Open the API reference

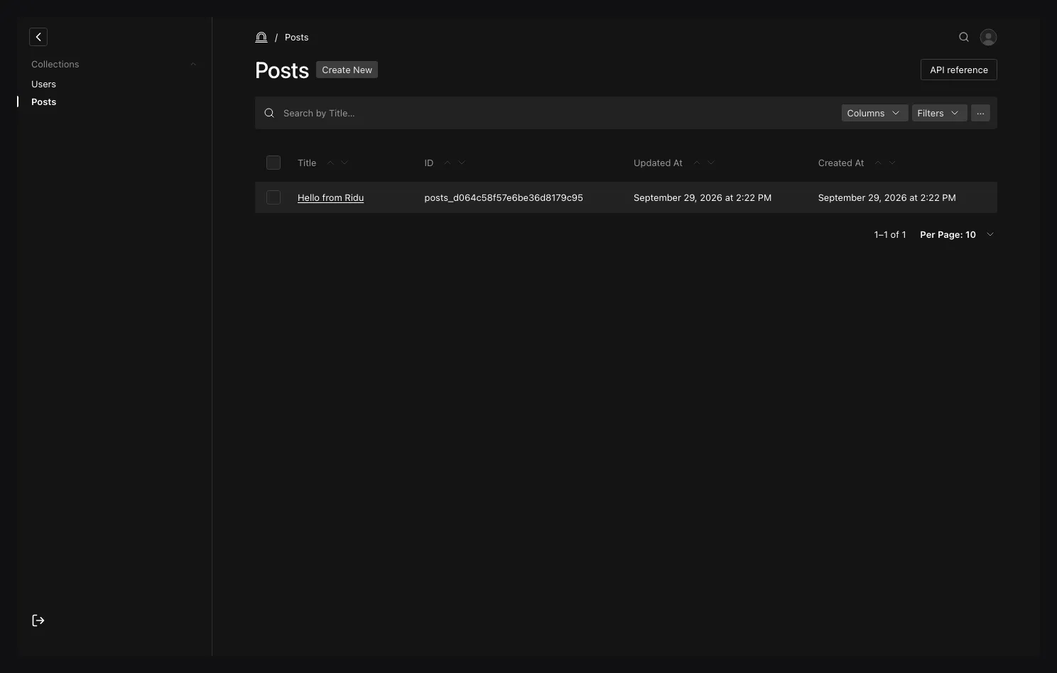tap(959, 70)
